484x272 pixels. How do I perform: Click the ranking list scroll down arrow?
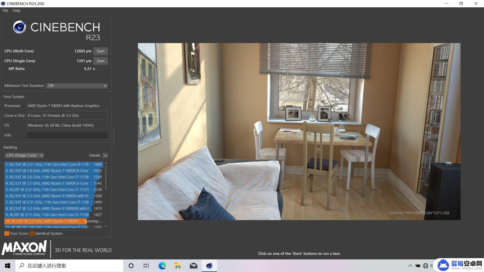[106, 226]
